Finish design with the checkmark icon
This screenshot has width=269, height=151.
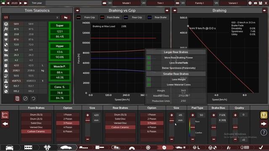pyautogui.click(x=261, y=147)
